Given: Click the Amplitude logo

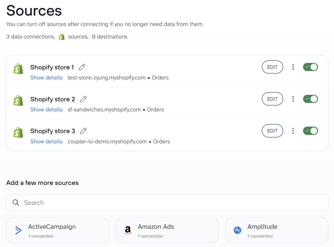Looking at the screenshot, I should (x=237, y=230).
